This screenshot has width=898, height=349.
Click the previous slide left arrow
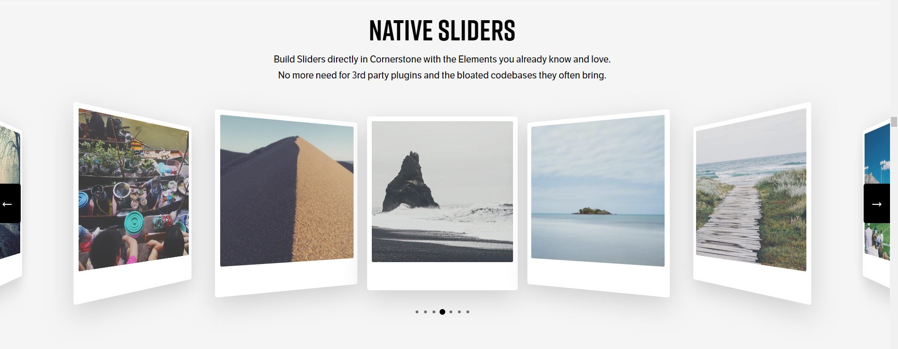10,203
